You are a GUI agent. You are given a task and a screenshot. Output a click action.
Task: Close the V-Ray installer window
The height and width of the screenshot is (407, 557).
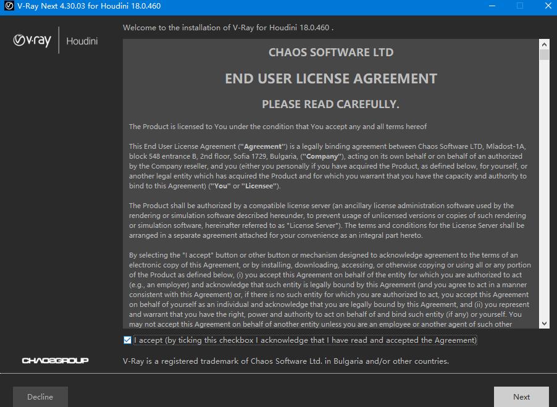[x=548, y=6]
